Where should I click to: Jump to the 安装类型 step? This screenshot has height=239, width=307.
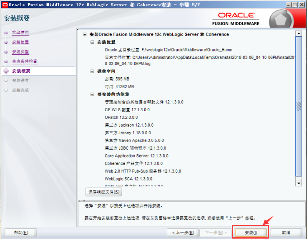[20, 52]
